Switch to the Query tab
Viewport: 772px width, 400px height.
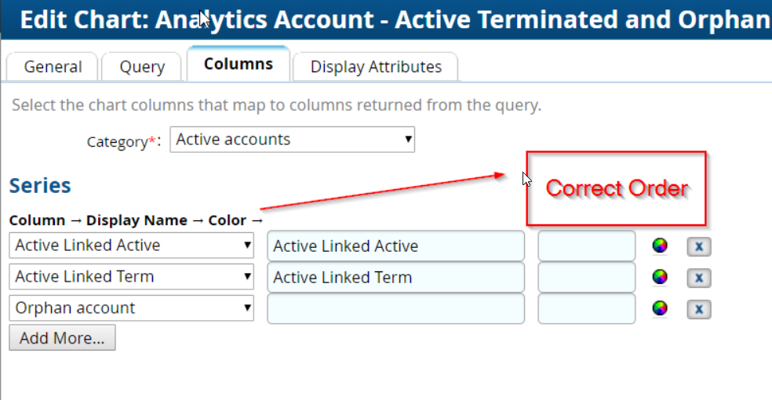point(142,67)
